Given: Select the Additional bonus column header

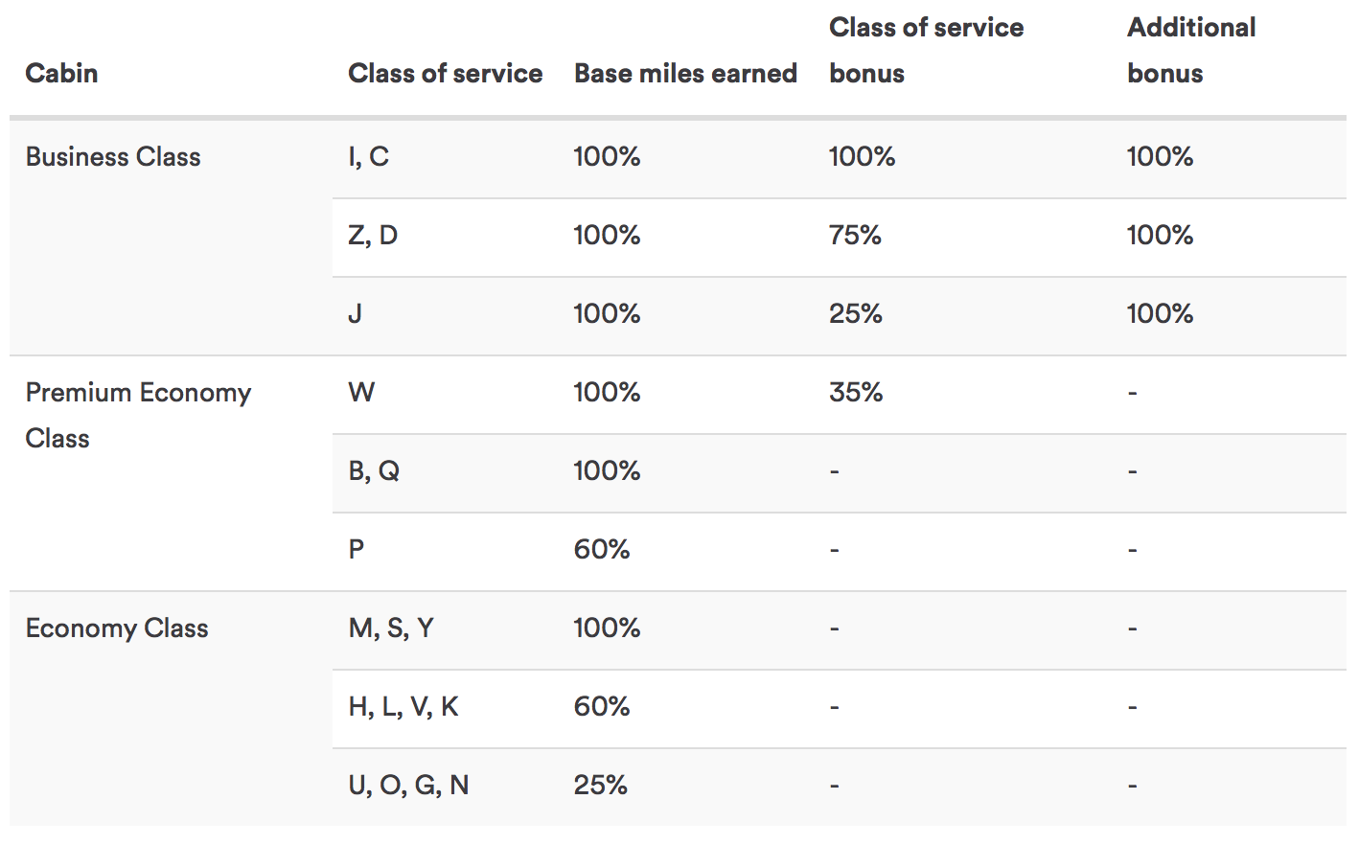Looking at the screenshot, I should (1190, 51).
